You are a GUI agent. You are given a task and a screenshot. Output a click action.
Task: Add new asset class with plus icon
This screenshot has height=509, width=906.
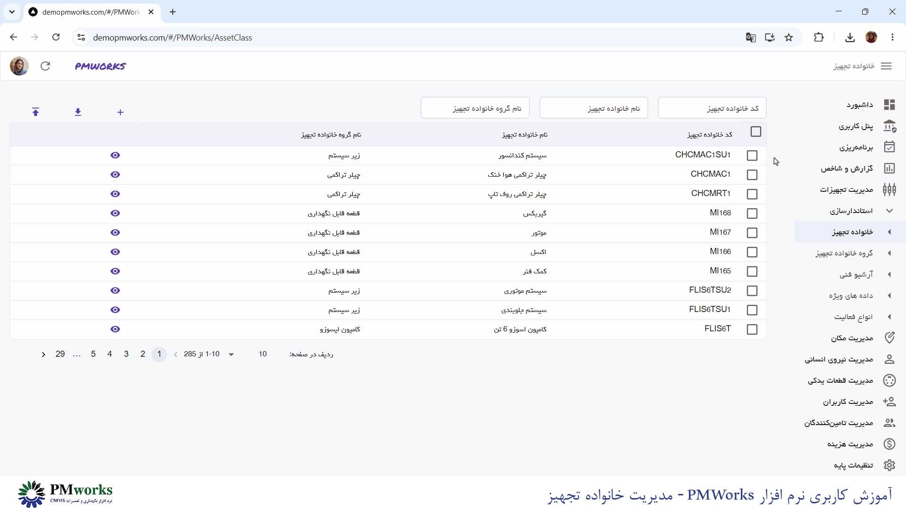[120, 112]
